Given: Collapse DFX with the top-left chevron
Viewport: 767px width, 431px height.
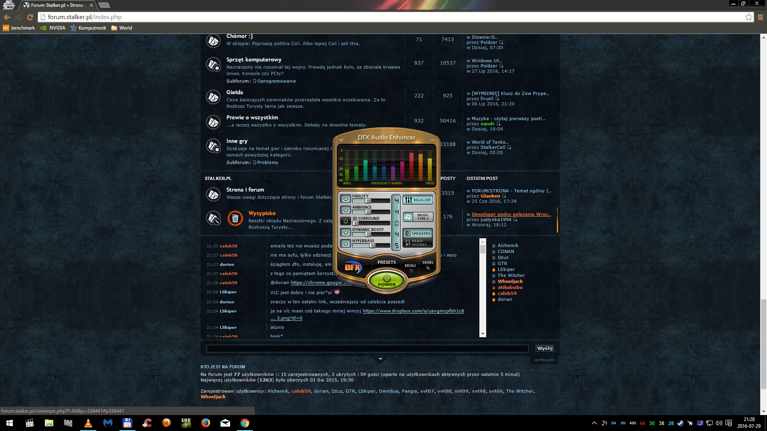Looking at the screenshot, I should (x=341, y=140).
